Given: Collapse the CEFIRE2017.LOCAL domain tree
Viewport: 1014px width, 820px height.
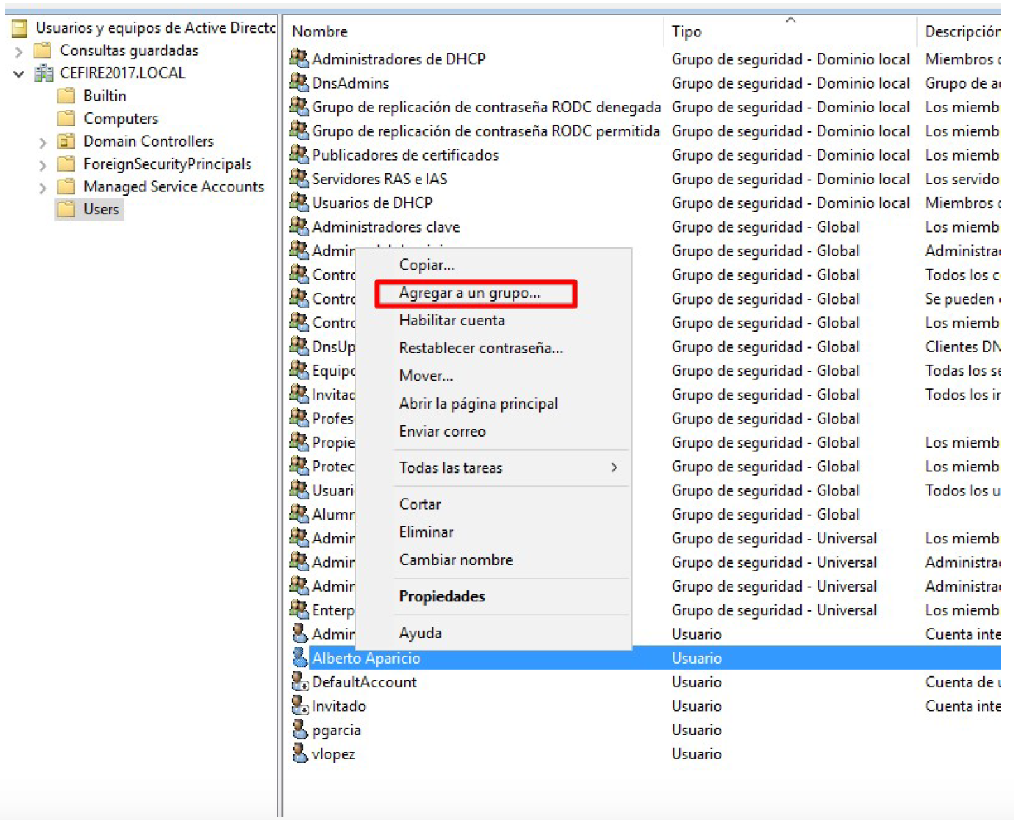Looking at the screenshot, I should point(19,73).
